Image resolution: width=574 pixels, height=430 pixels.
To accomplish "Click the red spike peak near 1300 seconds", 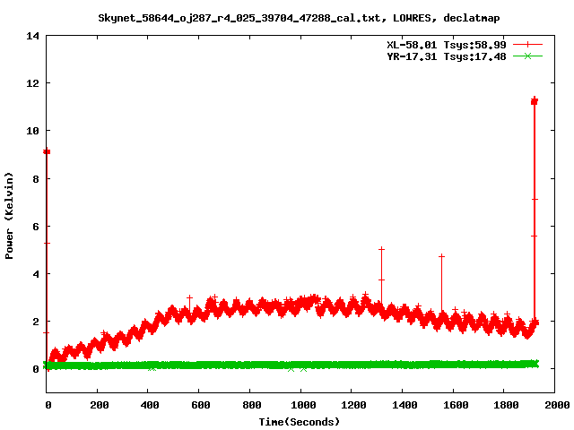I will pos(381,249).
